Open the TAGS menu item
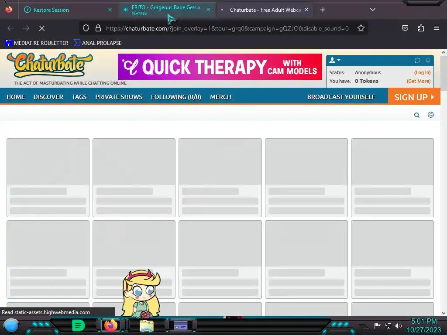Image resolution: width=447 pixels, height=335 pixels. pyautogui.click(x=79, y=97)
